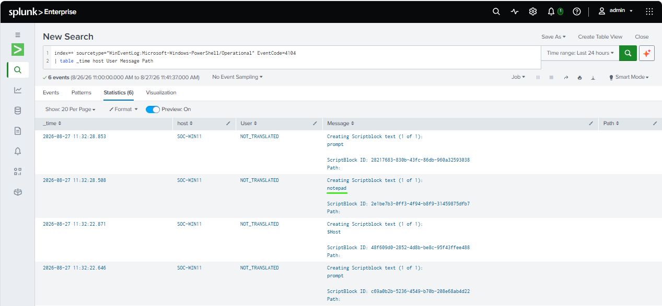Edit the Message column with pencil icon

[591, 124]
